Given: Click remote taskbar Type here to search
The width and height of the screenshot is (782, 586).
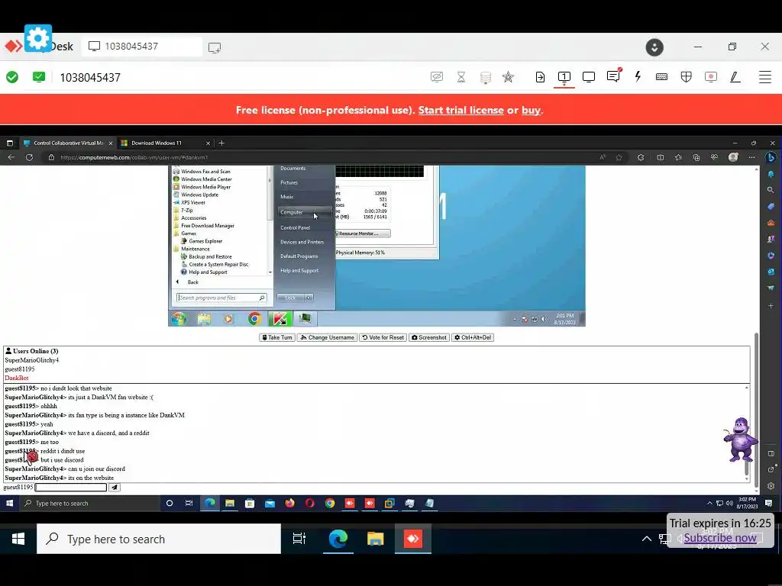Looking at the screenshot, I should (90, 504).
